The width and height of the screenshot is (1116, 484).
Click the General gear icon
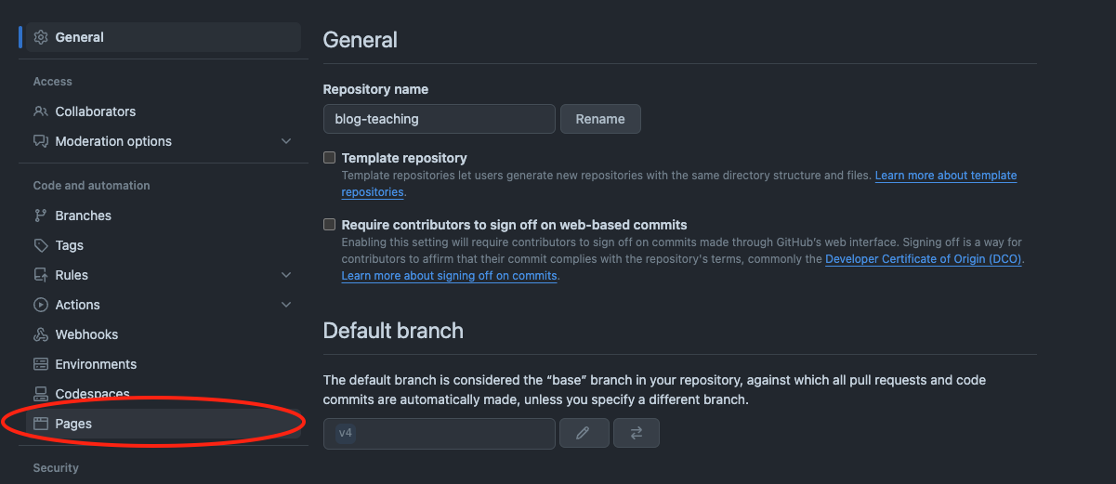coord(41,37)
